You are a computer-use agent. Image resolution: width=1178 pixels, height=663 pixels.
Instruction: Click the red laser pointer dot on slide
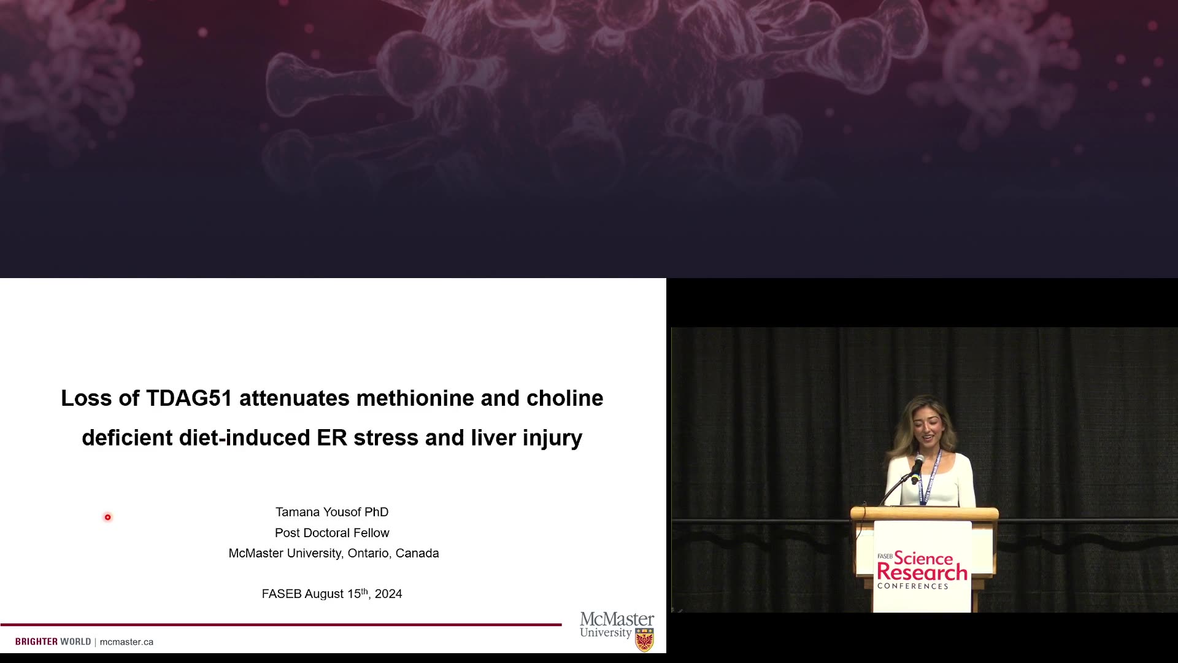click(107, 518)
